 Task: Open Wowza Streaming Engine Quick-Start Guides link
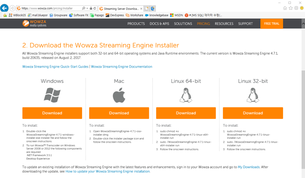pyautogui.click(x=55, y=66)
